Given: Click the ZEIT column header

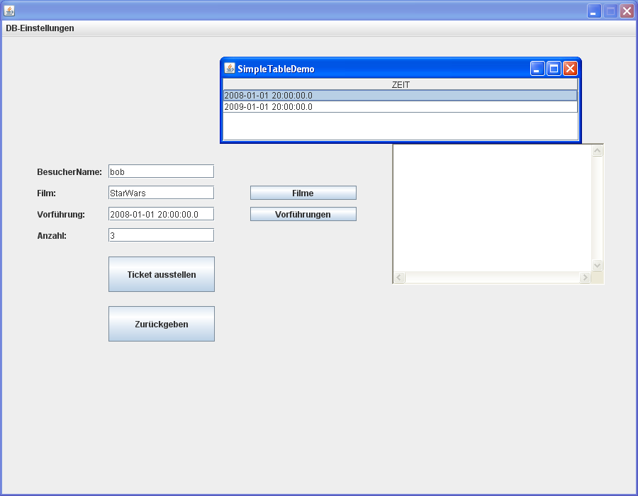Looking at the screenshot, I should 401,84.
